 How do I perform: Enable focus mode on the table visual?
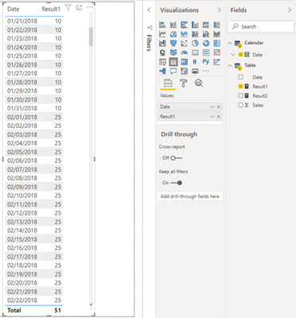[79, 8]
